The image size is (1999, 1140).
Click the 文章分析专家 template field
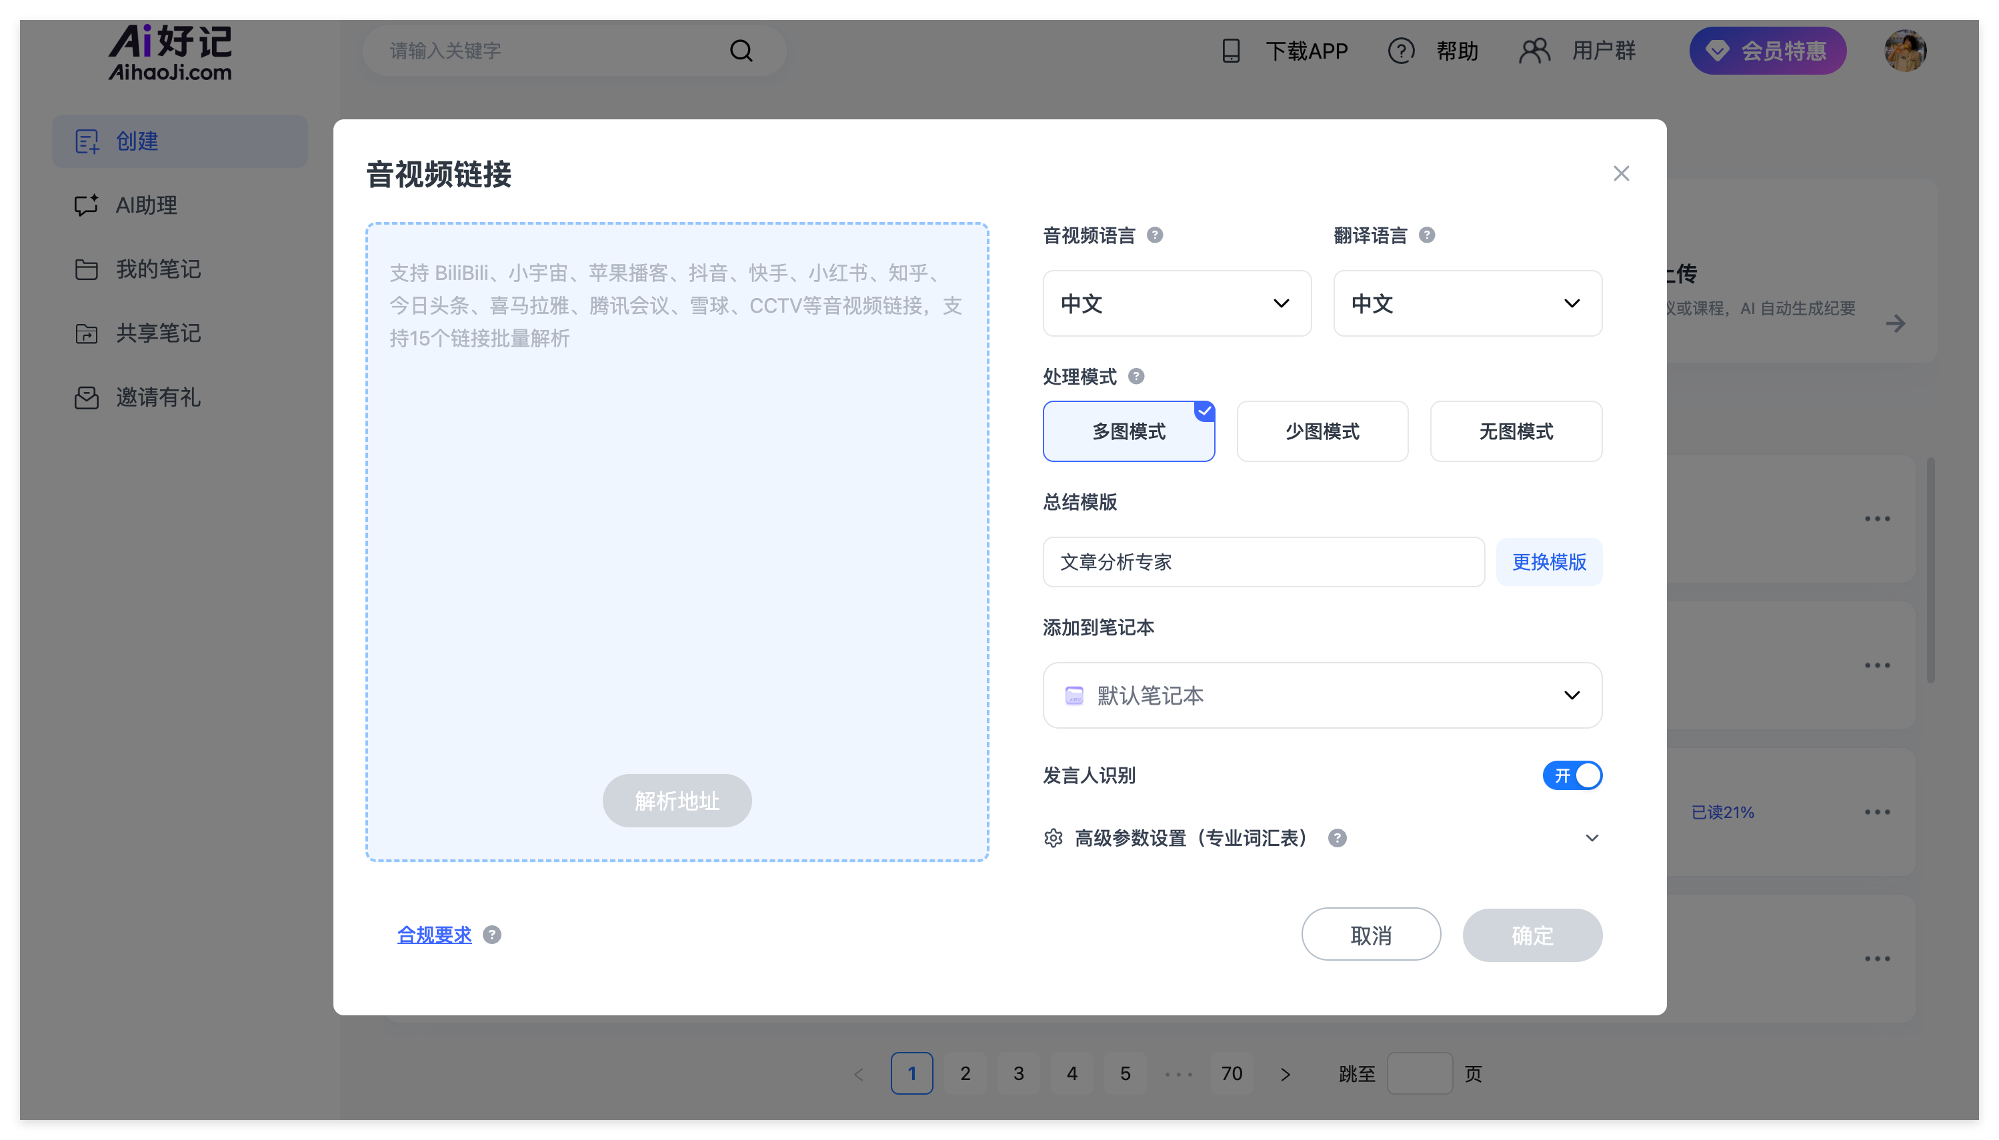[x=1263, y=561]
